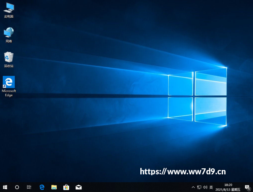Open the clock showing 18:20
This screenshot has height=192, width=253.
coord(228,187)
